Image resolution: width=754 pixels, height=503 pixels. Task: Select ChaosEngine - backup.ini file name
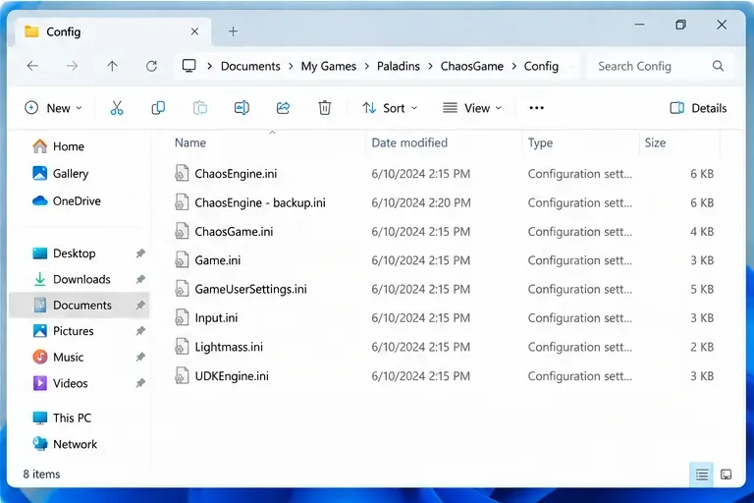259,202
